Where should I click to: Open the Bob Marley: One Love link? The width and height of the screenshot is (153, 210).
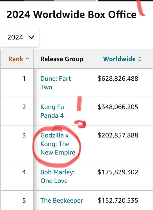(x=58, y=176)
